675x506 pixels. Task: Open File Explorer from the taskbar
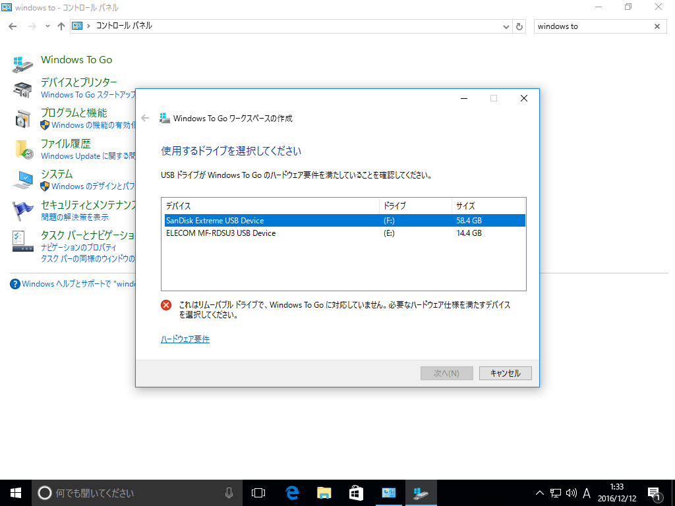324,493
